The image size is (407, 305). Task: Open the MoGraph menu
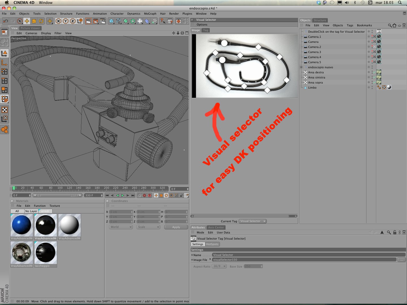pyautogui.click(x=150, y=14)
